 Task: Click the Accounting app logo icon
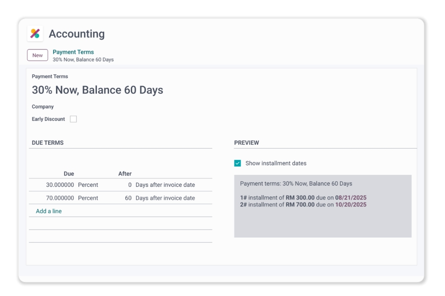35,33
